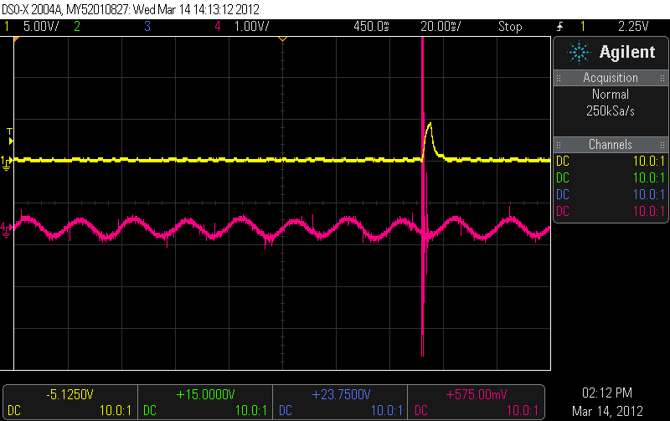Click the Agilent starburst logo icon
The height and width of the screenshot is (421, 670).
click(579, 52)
